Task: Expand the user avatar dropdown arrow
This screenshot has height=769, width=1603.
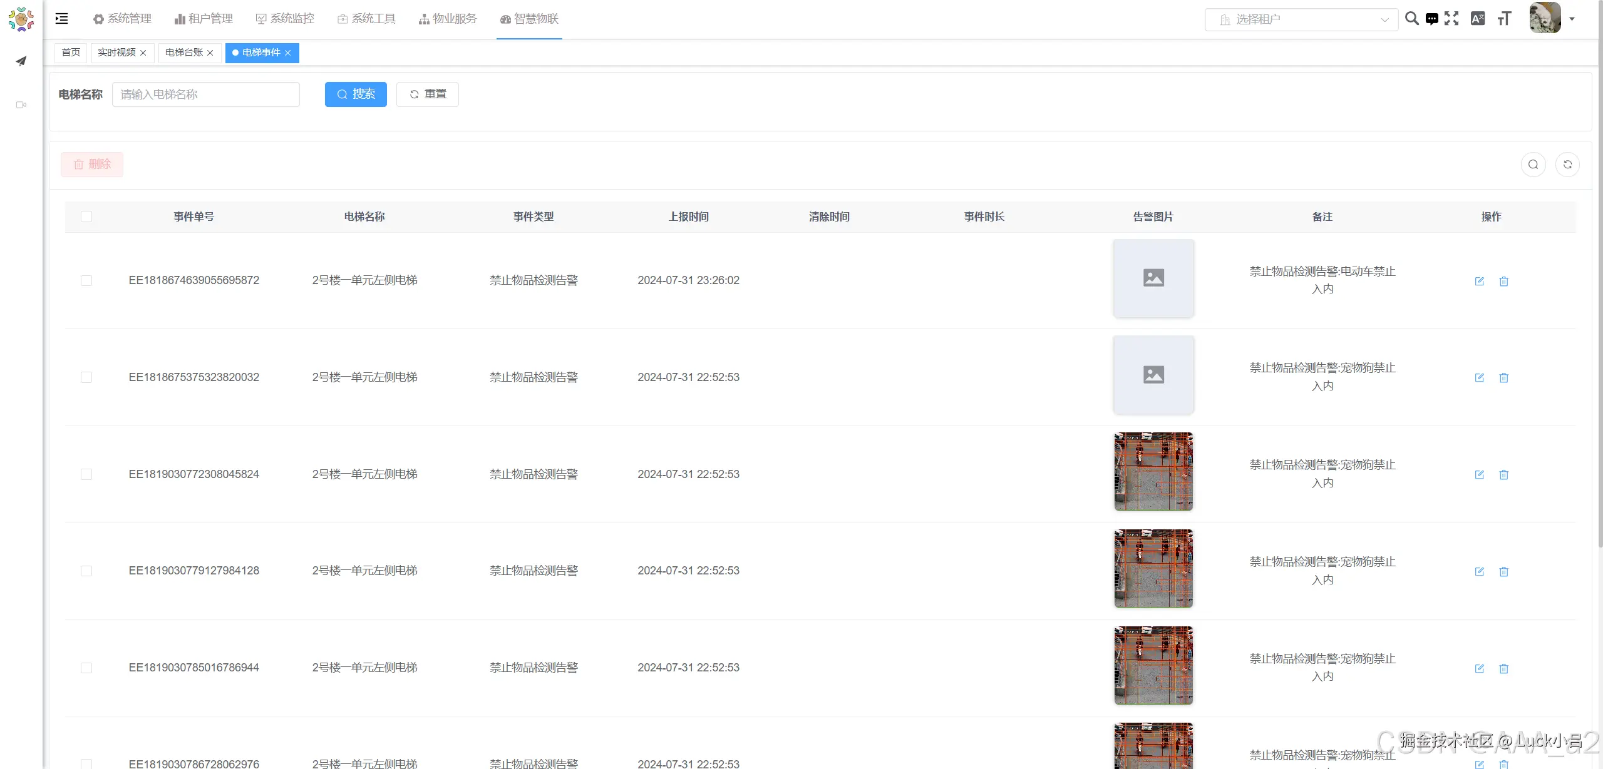Action: click(1572, 19)
